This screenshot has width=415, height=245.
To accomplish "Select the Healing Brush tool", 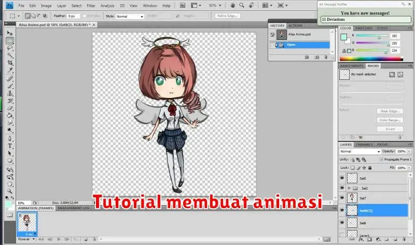I will [10, 79].
